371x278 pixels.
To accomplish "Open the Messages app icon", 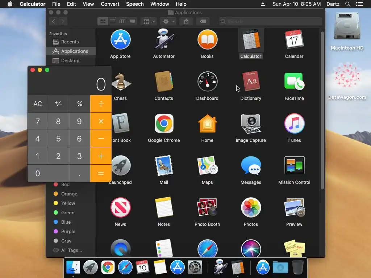I will click(251, 165).
